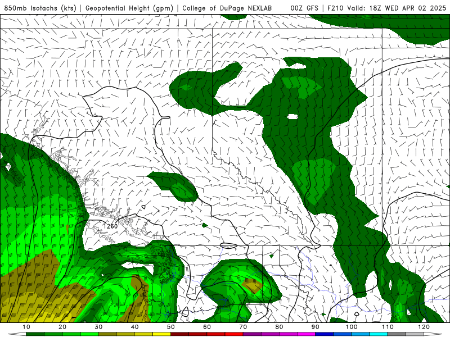The height and width of the screenshot is (337, 450).
Task: Click the '00Z GFS' model run text
Action: coord(304,8)
